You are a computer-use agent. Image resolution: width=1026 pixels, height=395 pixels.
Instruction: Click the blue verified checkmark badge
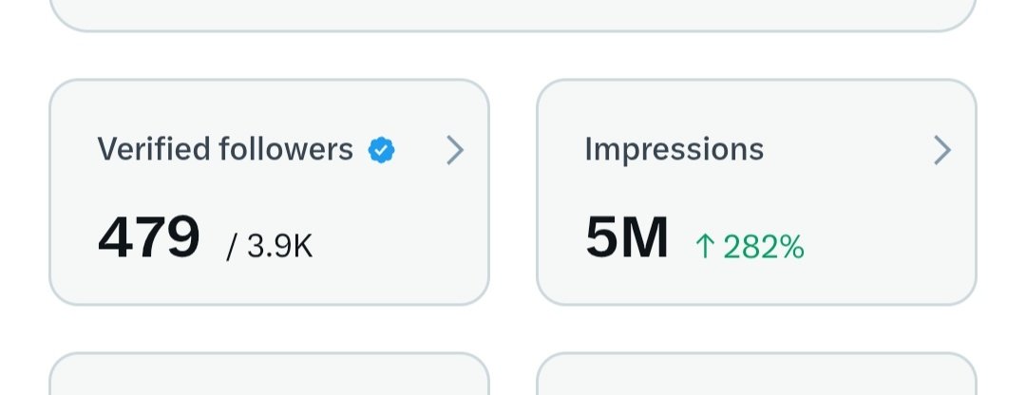click(382, 150)
